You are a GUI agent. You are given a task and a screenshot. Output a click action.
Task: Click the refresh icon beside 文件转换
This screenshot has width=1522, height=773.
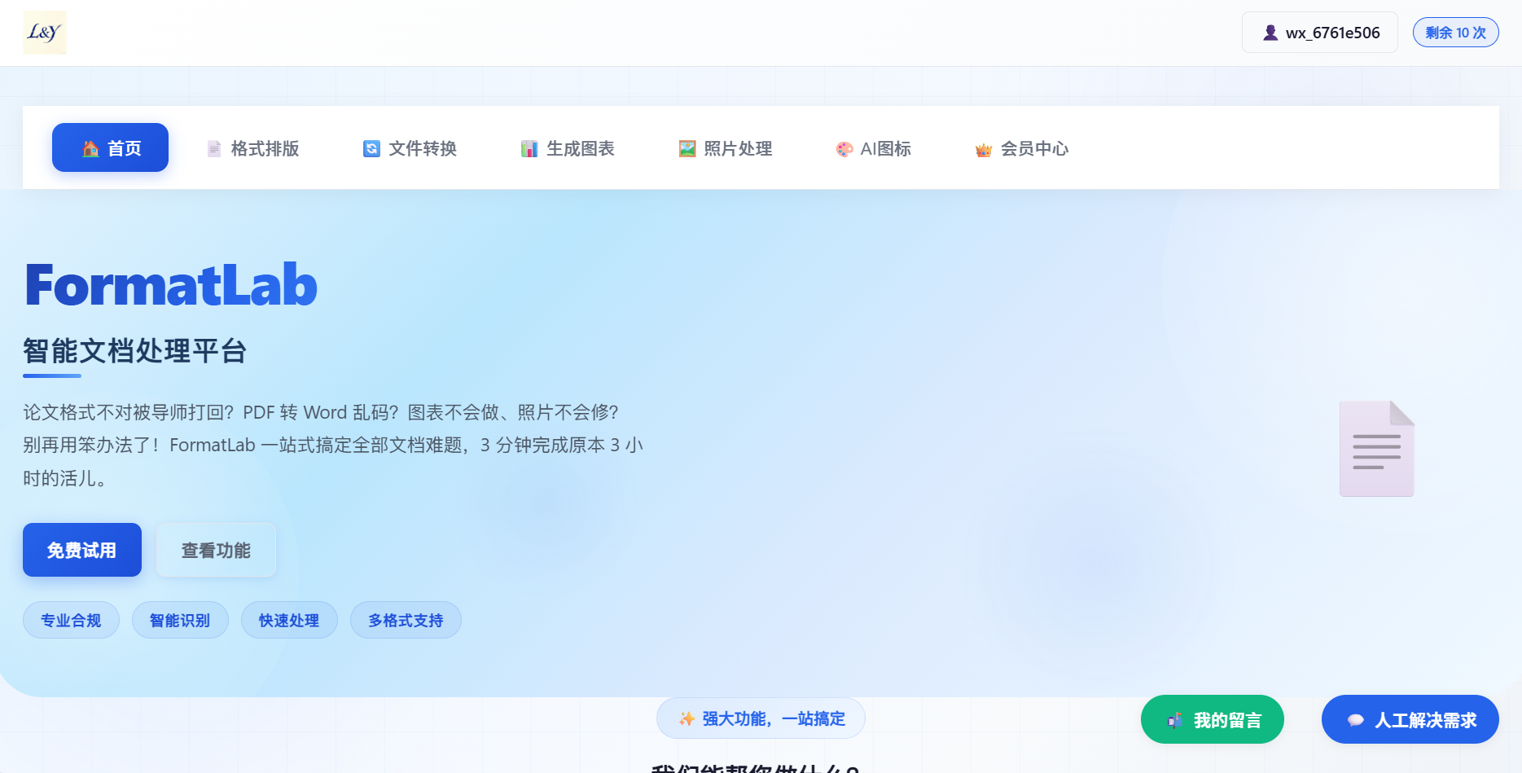coord(371,149)
